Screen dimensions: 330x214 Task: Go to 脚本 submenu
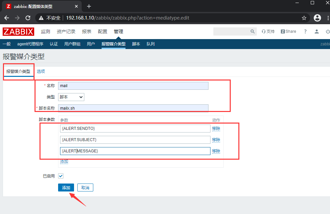click(x=136, y=44)
